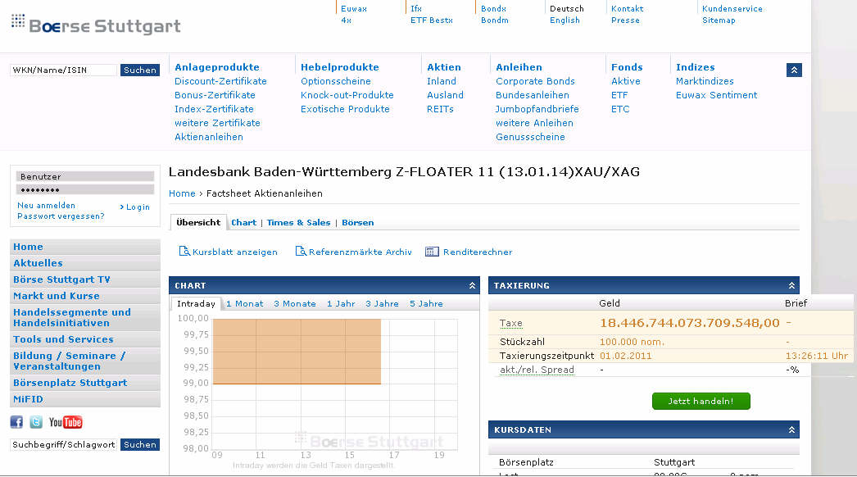Open Börse Stuttgart TV menu item
857x477 pixels.
pyautogui.click(x=85, y=279)
